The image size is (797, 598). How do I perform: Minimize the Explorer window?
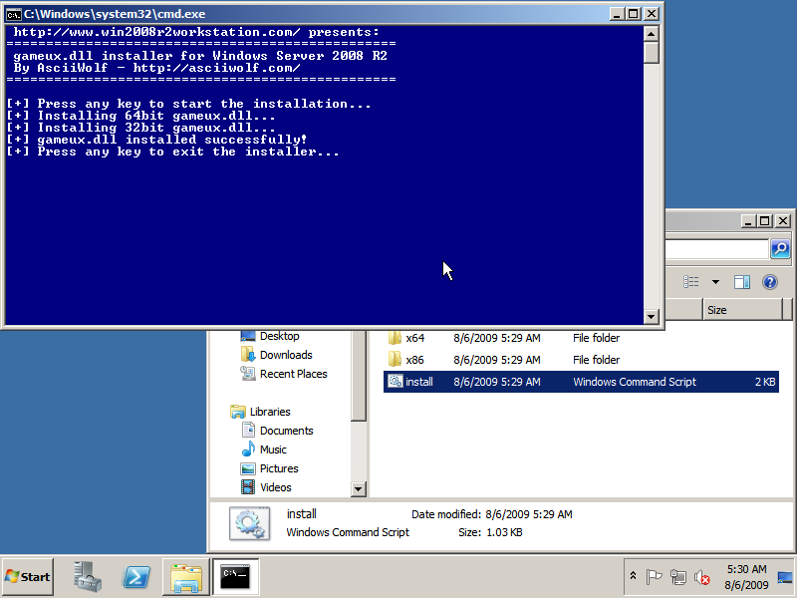(x=748, y=221)
